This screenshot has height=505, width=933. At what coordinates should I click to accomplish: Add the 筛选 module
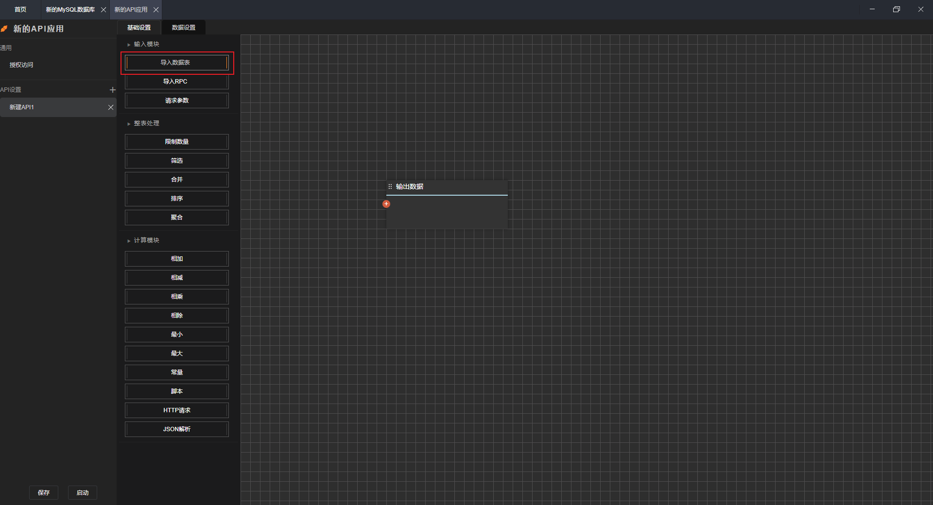(x=177, y=161)
